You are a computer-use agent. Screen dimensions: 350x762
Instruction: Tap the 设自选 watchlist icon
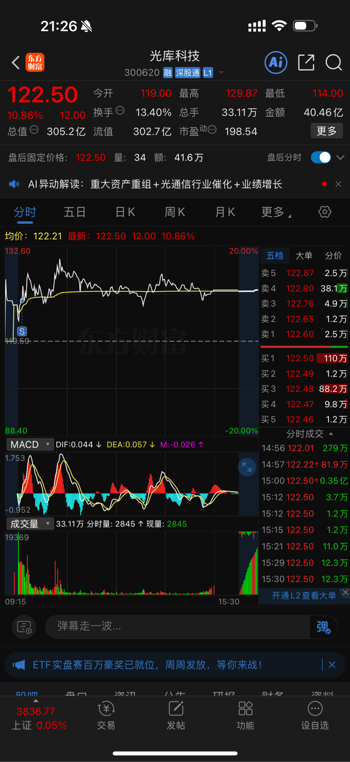tap(315, 716)
